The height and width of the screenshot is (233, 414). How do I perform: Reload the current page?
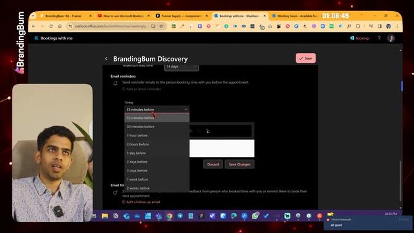[51, 26]
